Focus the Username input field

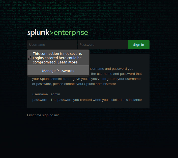click(x=52, y=45)
